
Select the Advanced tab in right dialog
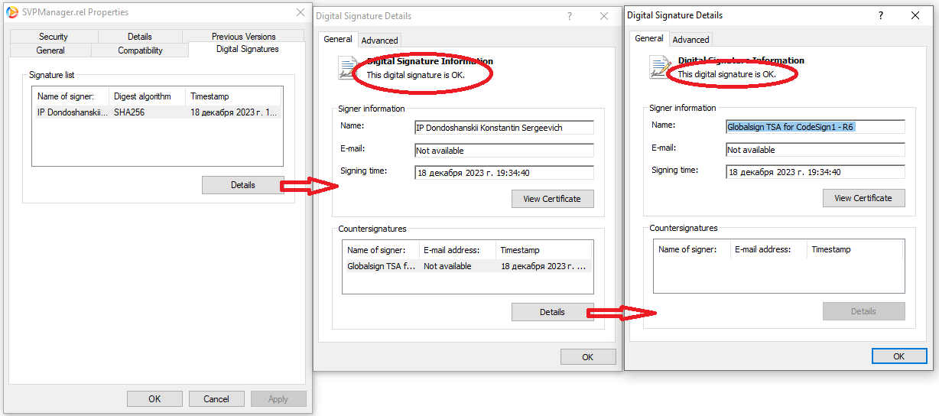click(690, 40)
